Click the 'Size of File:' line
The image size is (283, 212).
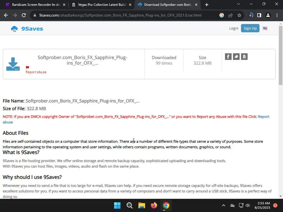[x=24, y=108]
